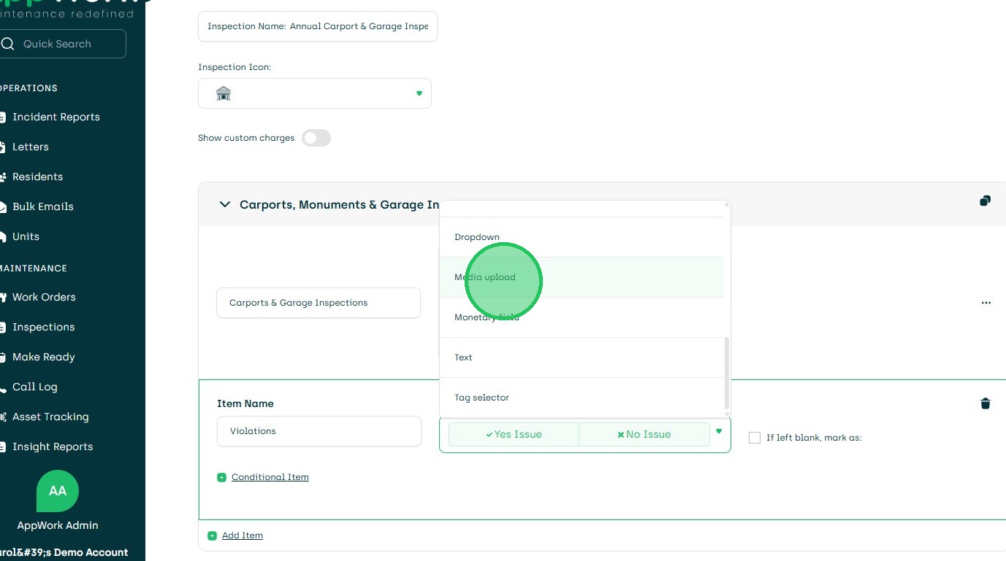Click the duplicate section copy icon

click(985, 201)
